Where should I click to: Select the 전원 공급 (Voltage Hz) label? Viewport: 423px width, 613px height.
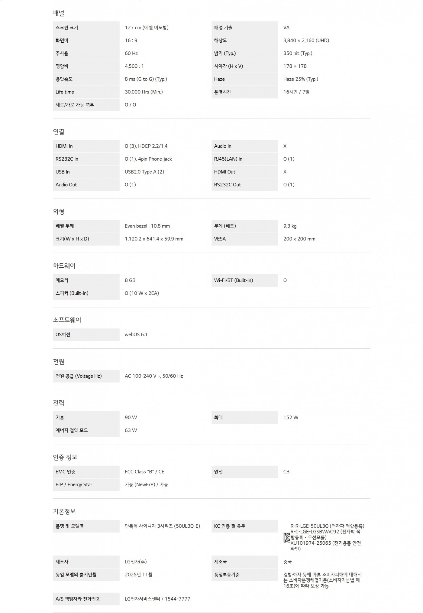click(x=79, y=376)
